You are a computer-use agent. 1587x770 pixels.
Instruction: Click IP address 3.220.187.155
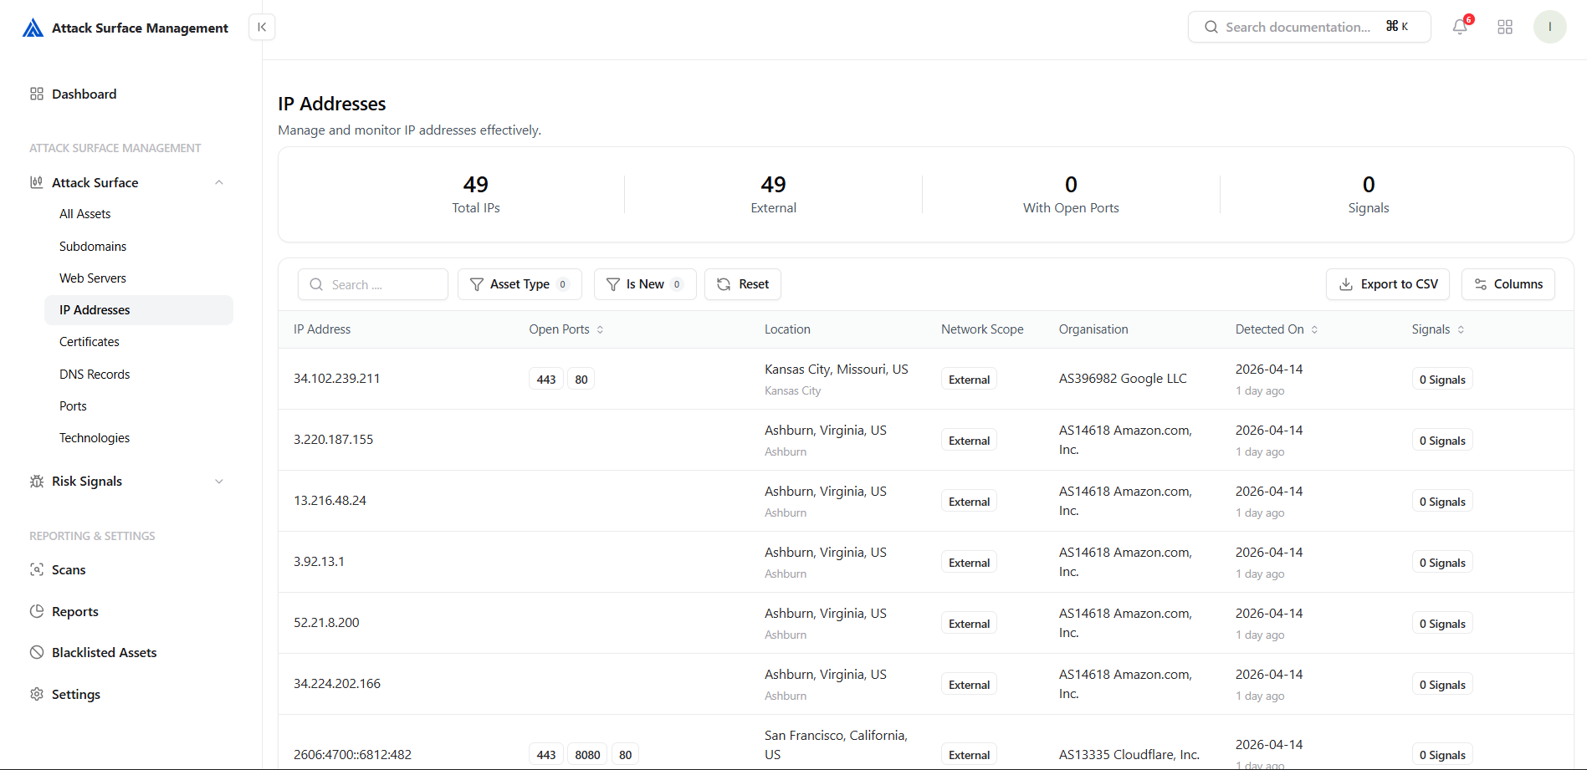[x=334, y=440]
